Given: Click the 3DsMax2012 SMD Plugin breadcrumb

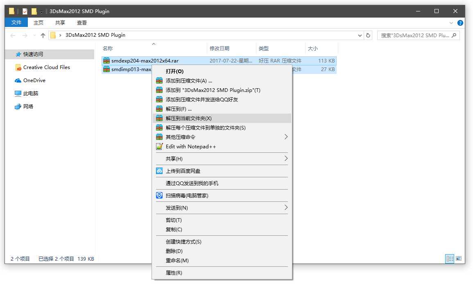Looking at the screenshot, I should [95, 35].
